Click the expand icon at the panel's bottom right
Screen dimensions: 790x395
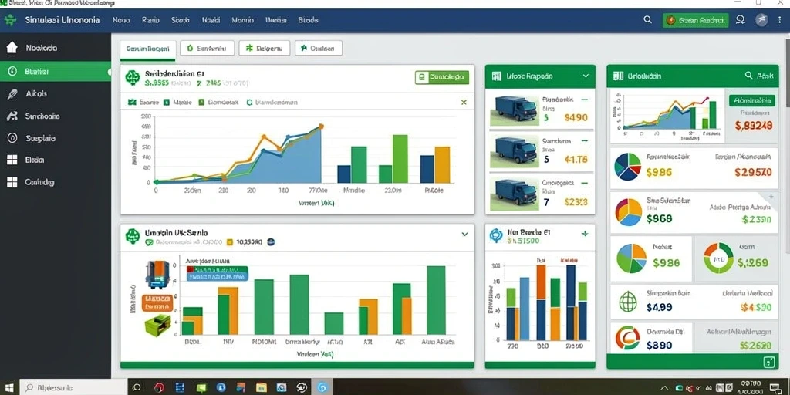769,361
